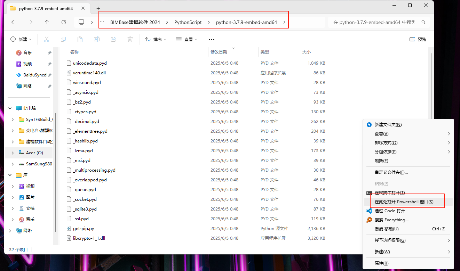Click the this-PC monitor icon in address bar
Screen dimensions: 460x271
point(81,22)
